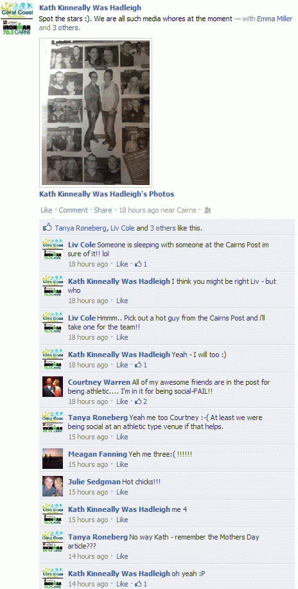The width and height of the screenshot is (298, 589).
Task: Click Meagan Fanning's profile picture
Action: [x=53, y=458]
